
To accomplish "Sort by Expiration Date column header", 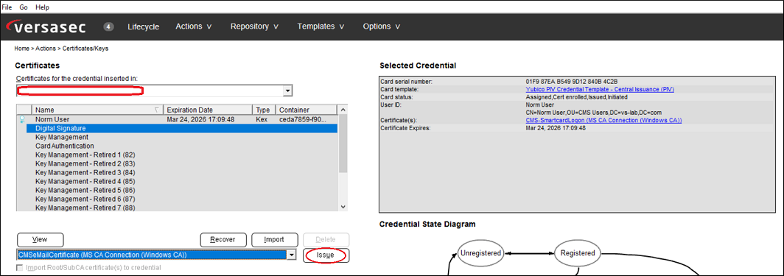I will [x=208, y=110].
